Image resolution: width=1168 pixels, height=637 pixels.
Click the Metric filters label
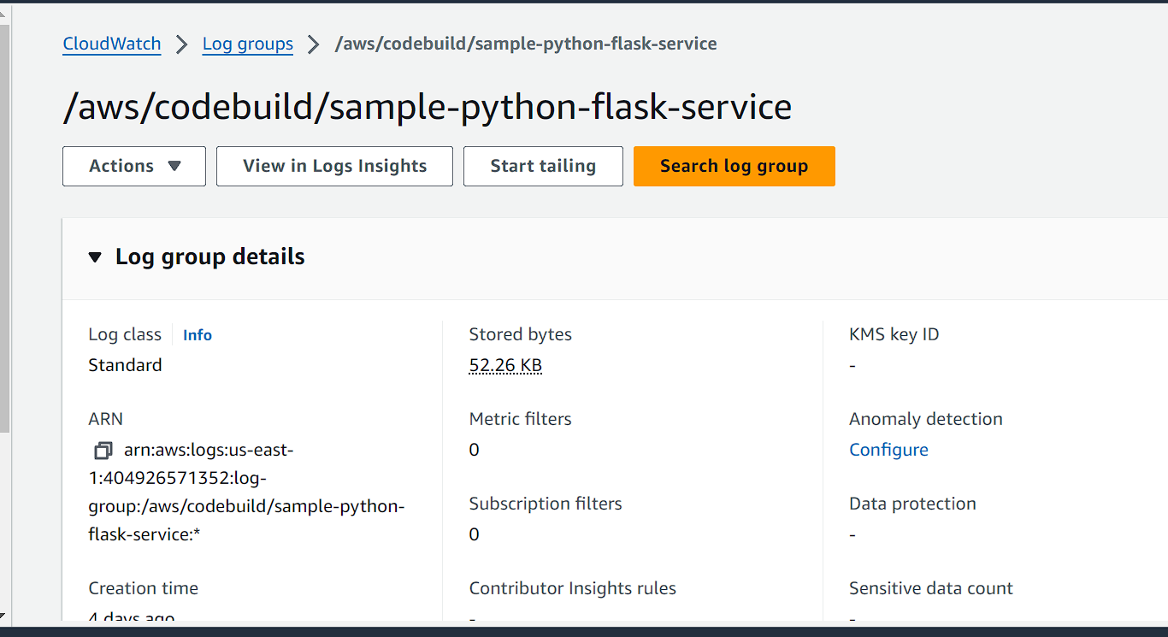click(x=521, y=419)
